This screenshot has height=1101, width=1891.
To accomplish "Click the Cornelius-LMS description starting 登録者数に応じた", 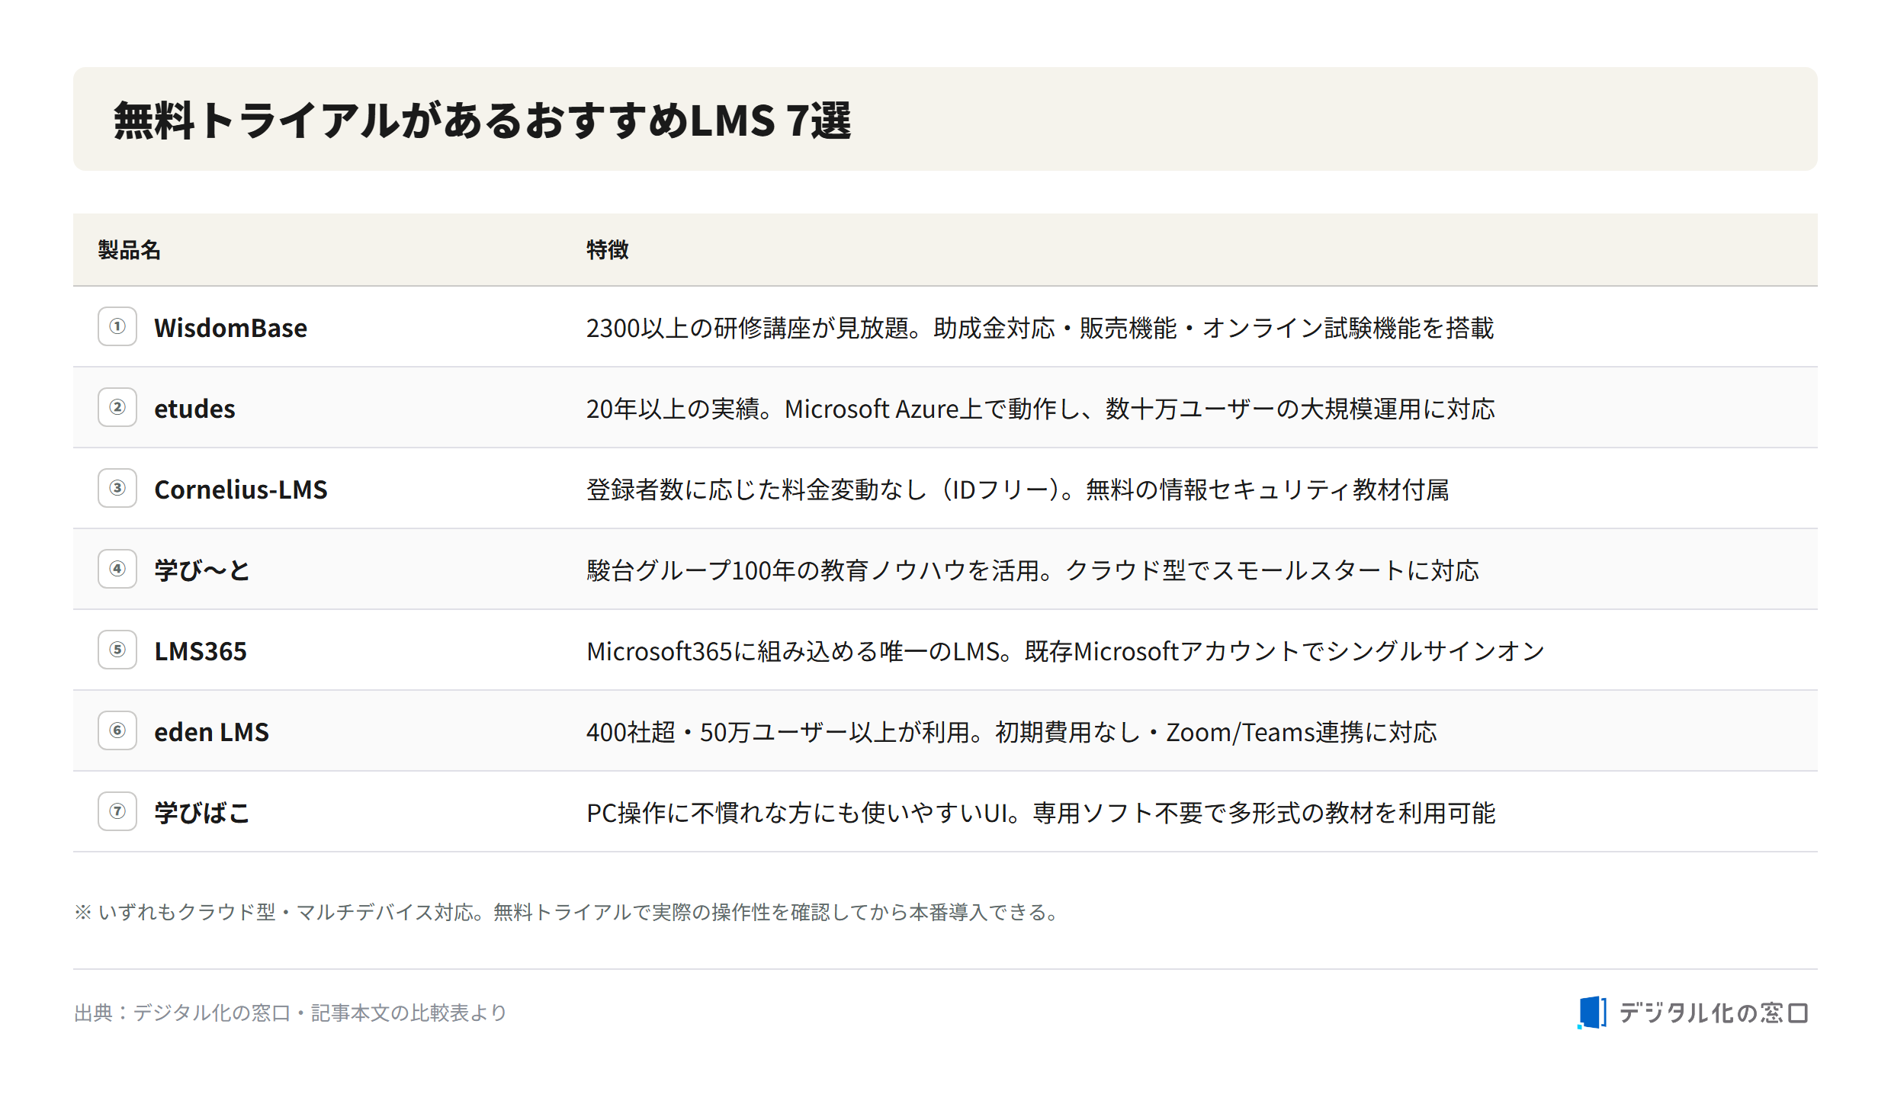I will pyautogui.click(x=1017, y=490).
